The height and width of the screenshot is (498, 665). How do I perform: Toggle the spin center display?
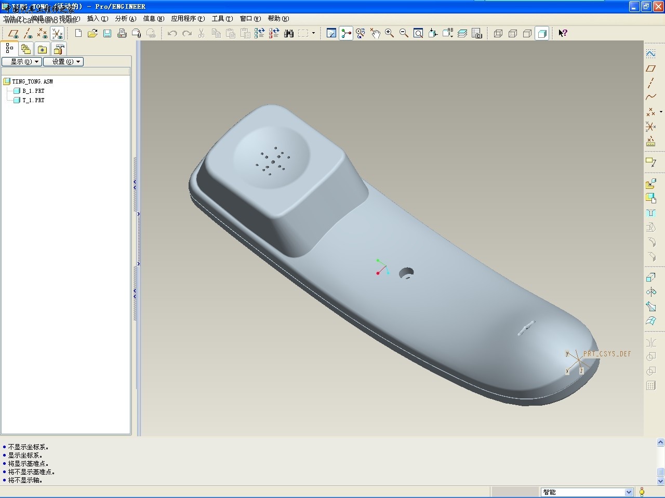pyautogui.click(x=346, y=33)
